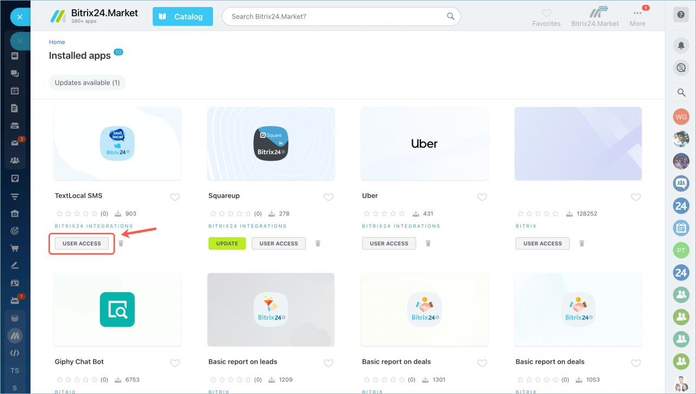Go to Home breadcrumb link

pos(57,42)
